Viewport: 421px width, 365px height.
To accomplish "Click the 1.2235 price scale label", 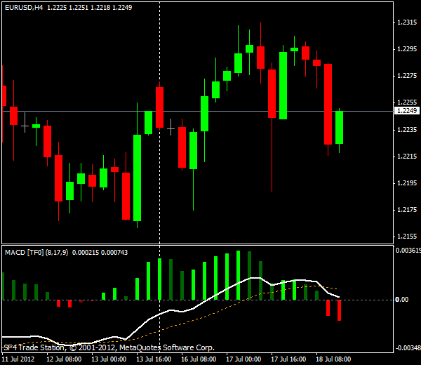I will point(407,129).
